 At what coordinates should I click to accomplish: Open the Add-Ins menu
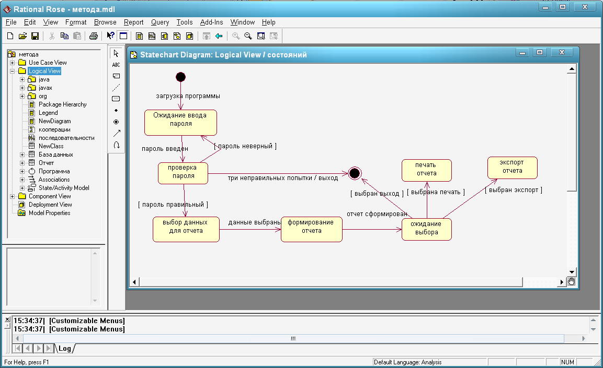pos(211,22)
